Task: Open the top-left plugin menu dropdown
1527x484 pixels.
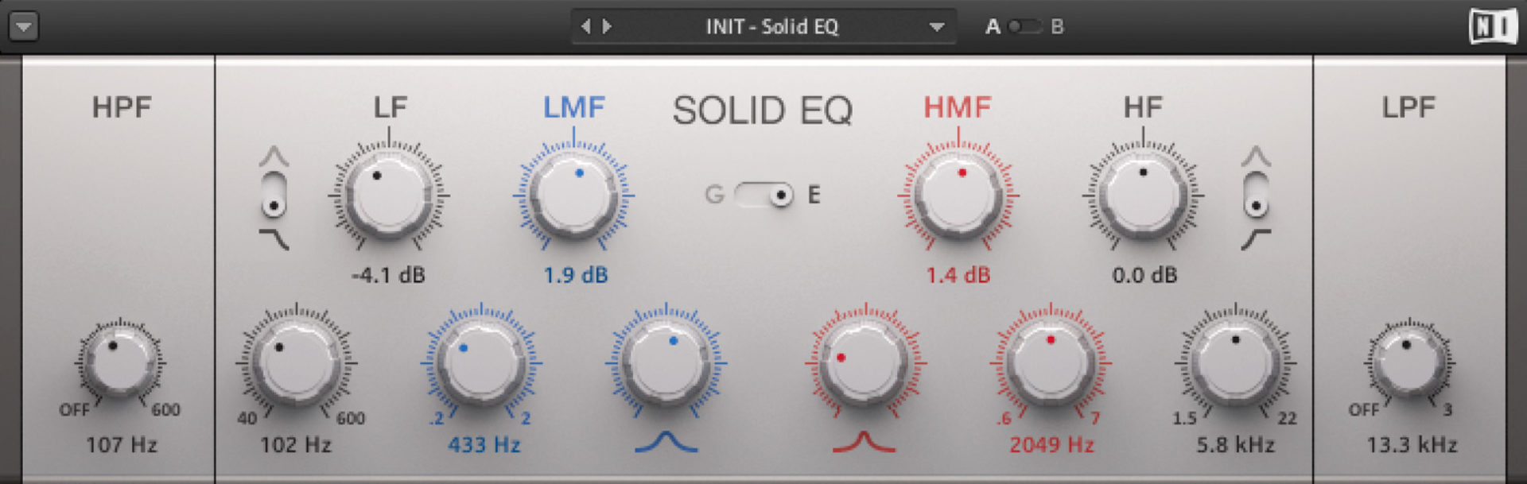Action: [x=24, y=27]
